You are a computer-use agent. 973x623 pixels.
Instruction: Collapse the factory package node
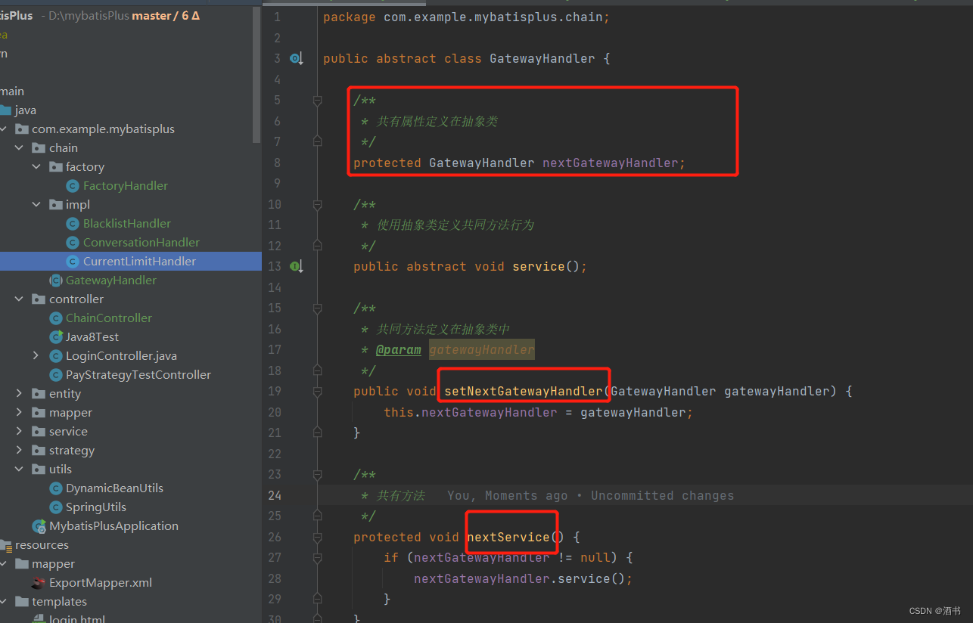tap(36, 167)
